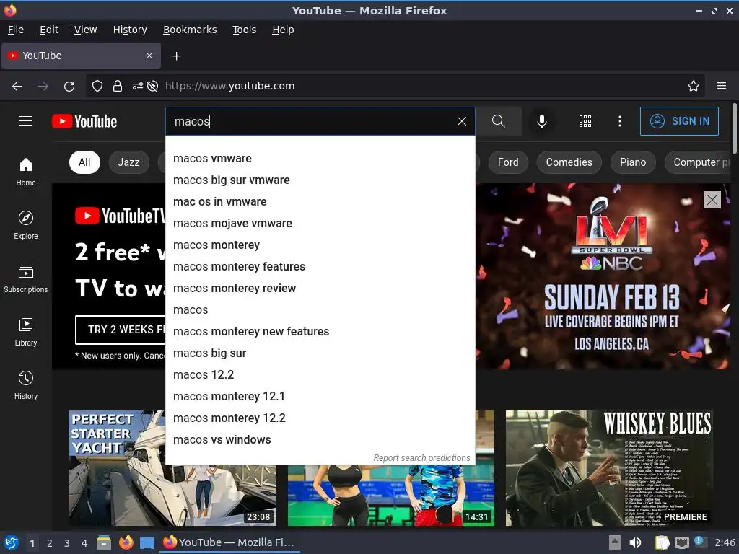This screenshot has width=739, height=554.
Task: Select the Comedies filter chip
Action: (x=569, y=162)
